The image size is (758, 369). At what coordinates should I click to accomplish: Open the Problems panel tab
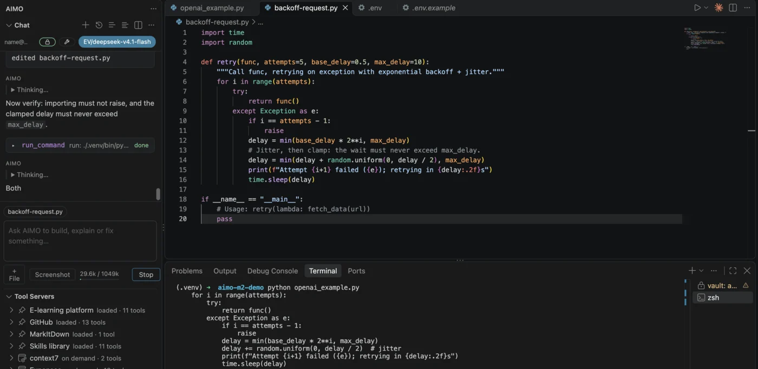[187, 271]
